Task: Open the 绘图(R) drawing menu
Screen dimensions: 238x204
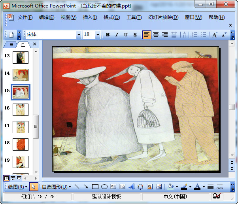Action: (x=18, y=187)
